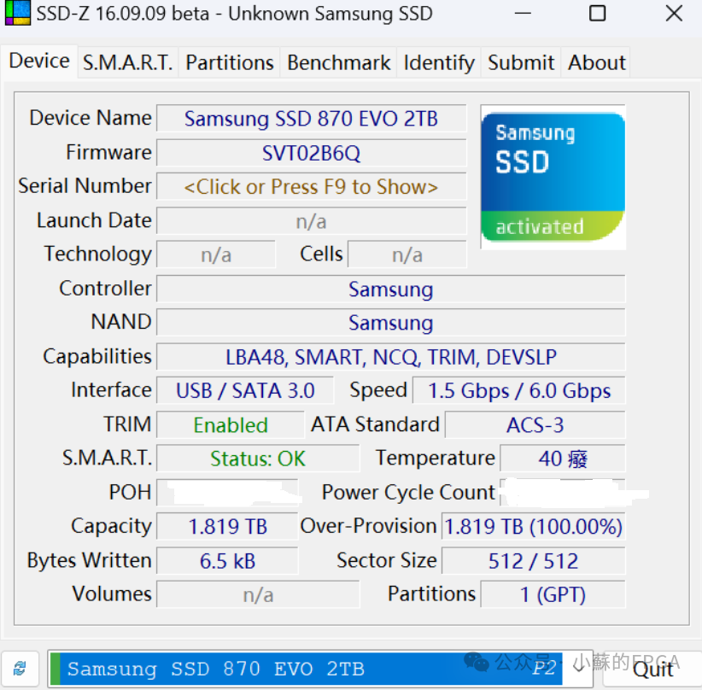Click the Launch Date n/a field
This screenshot has width=702, height=690.
pos(311,221)
